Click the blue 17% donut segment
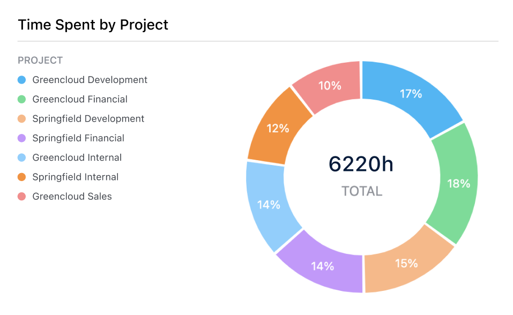The image size is (513, 315). click(x=410, y=94)
